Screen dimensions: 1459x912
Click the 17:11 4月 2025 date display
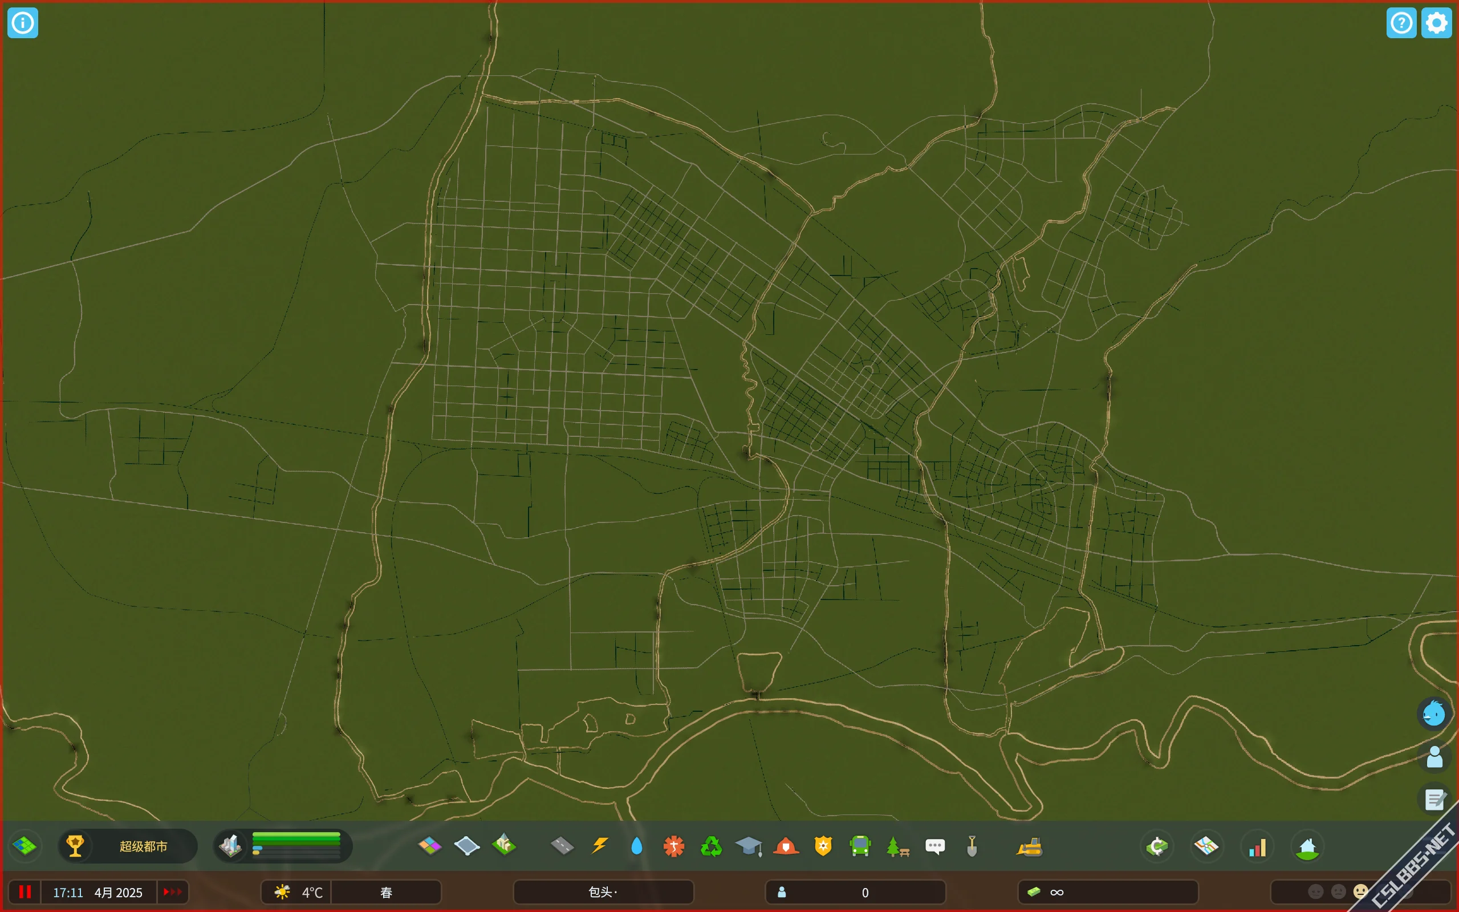coord(98,892)
